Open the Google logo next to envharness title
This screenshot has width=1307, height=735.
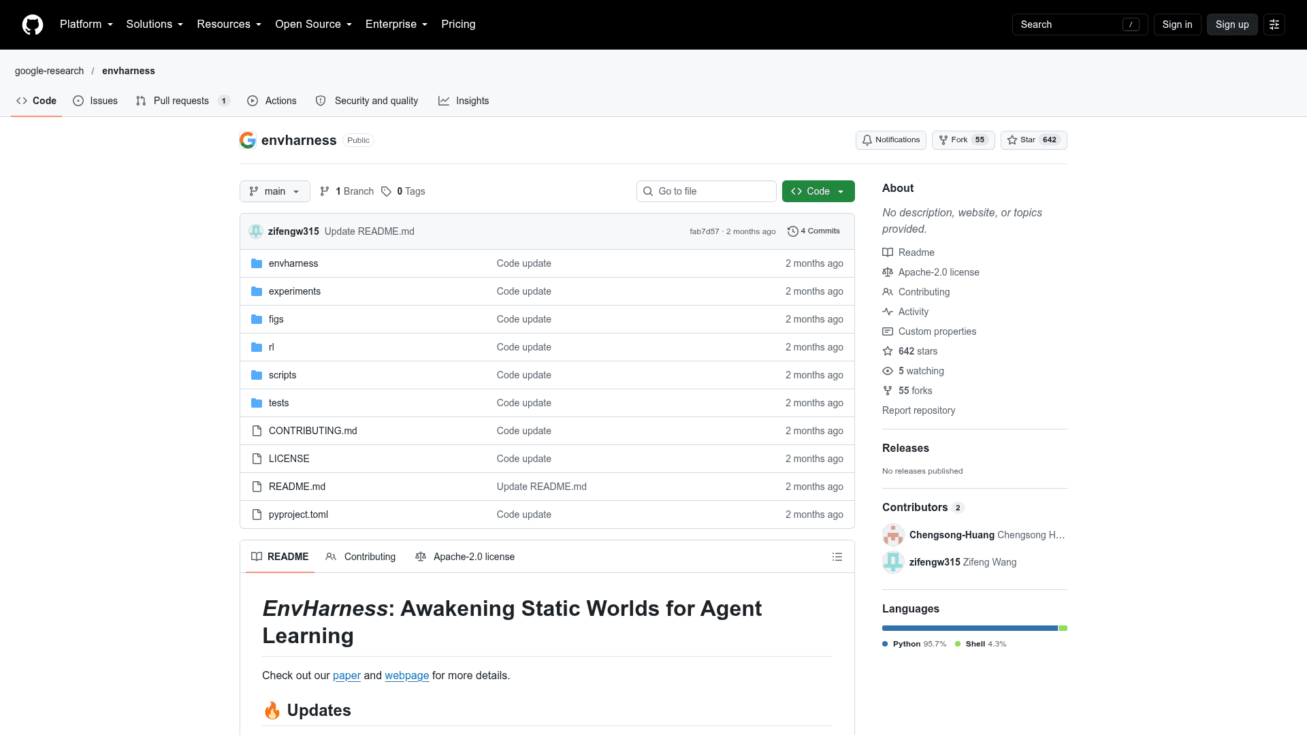click(x=248, y=140)
